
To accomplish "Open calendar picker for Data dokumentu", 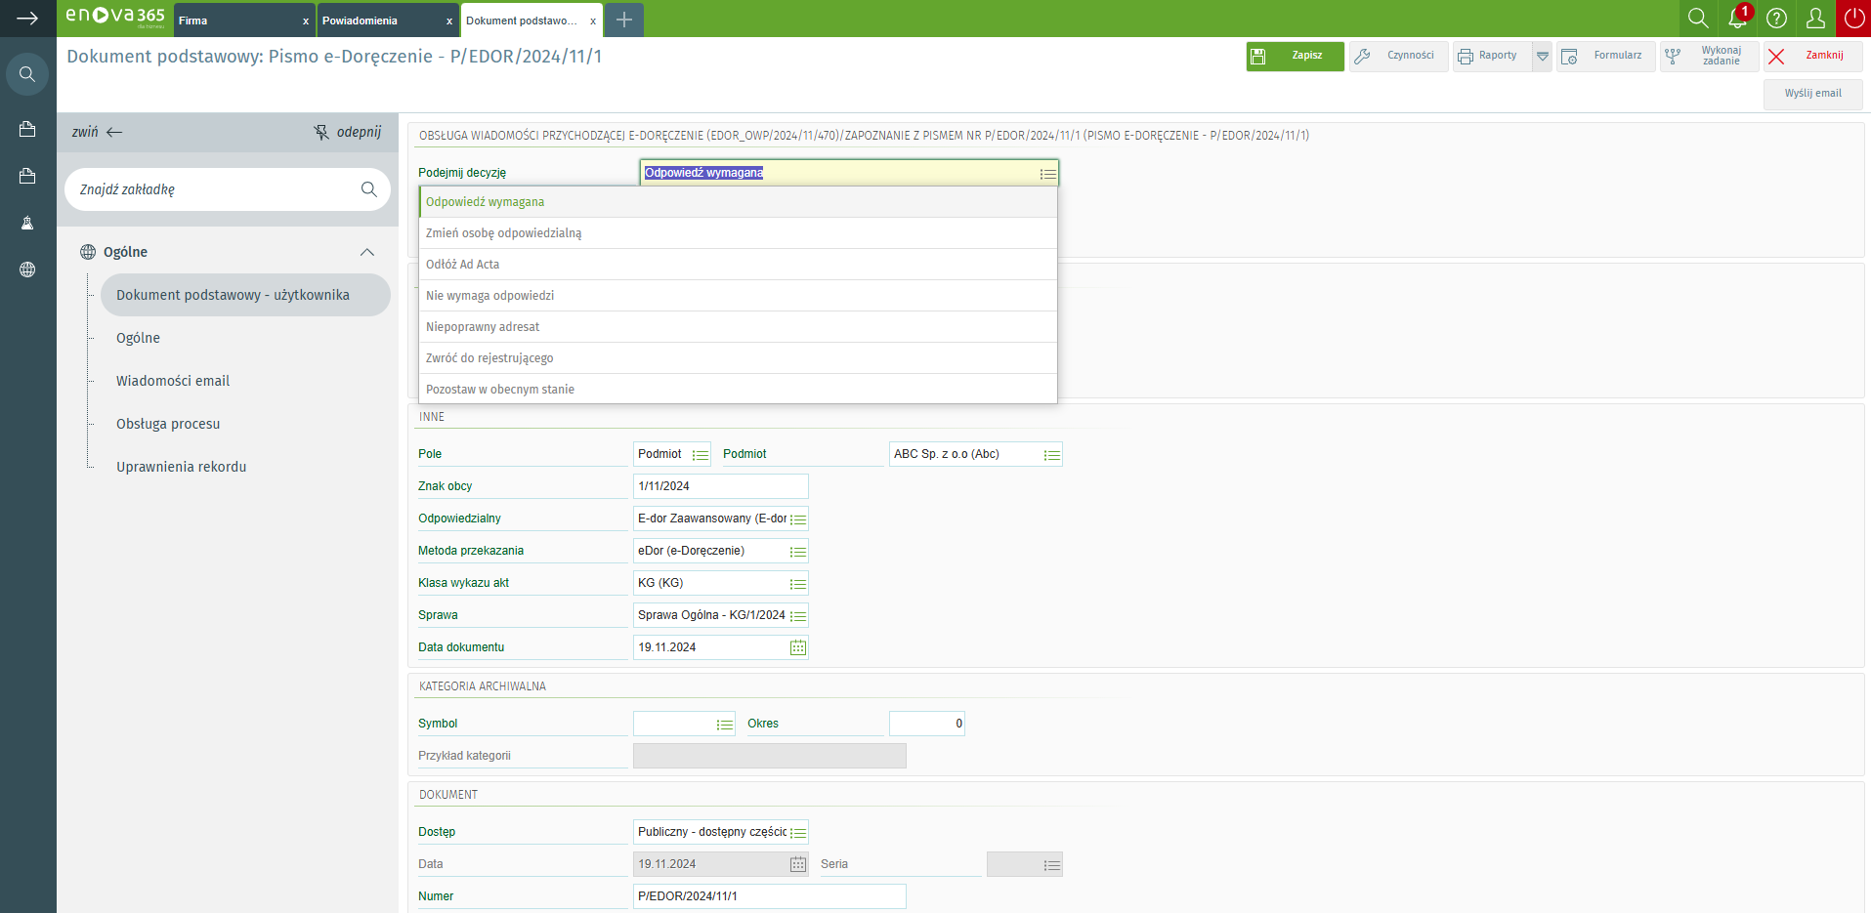I will tap(798, 647).
